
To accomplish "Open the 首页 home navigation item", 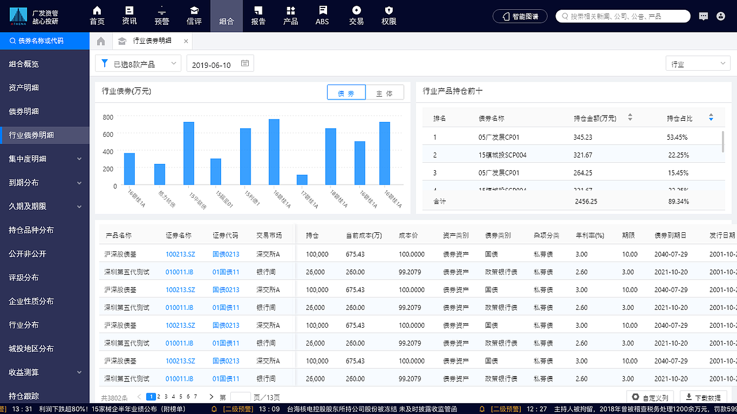I will click(97, 16).
